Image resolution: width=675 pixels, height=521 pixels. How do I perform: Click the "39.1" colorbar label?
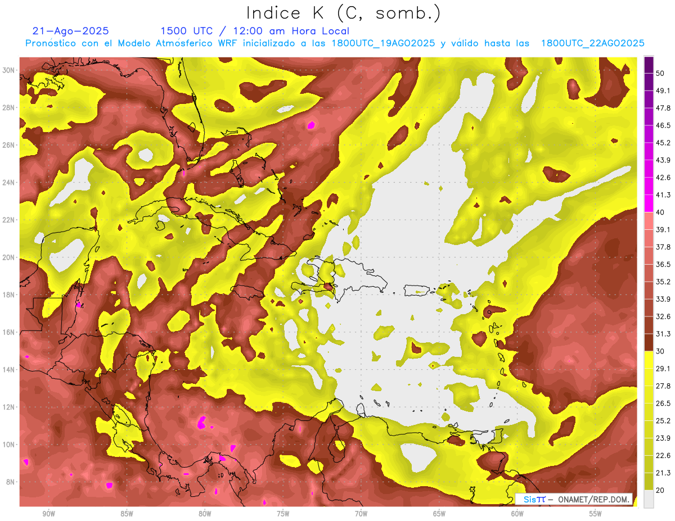[x=663, y=230]
